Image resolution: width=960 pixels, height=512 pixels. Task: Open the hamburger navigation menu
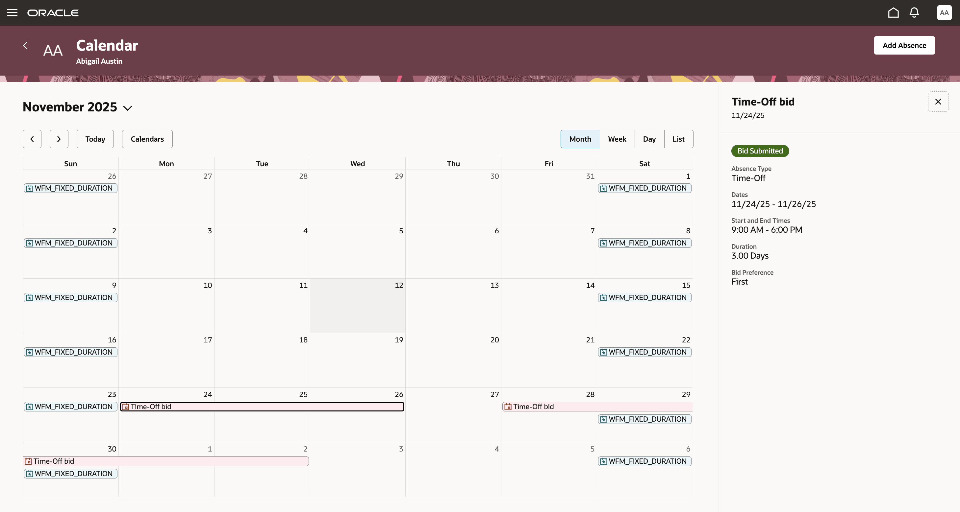[12, 12]
